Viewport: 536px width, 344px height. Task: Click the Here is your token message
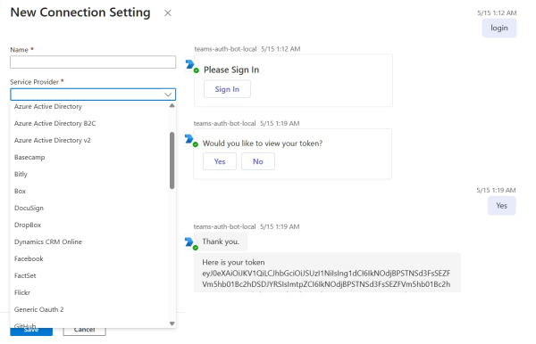tap(327, 273)
